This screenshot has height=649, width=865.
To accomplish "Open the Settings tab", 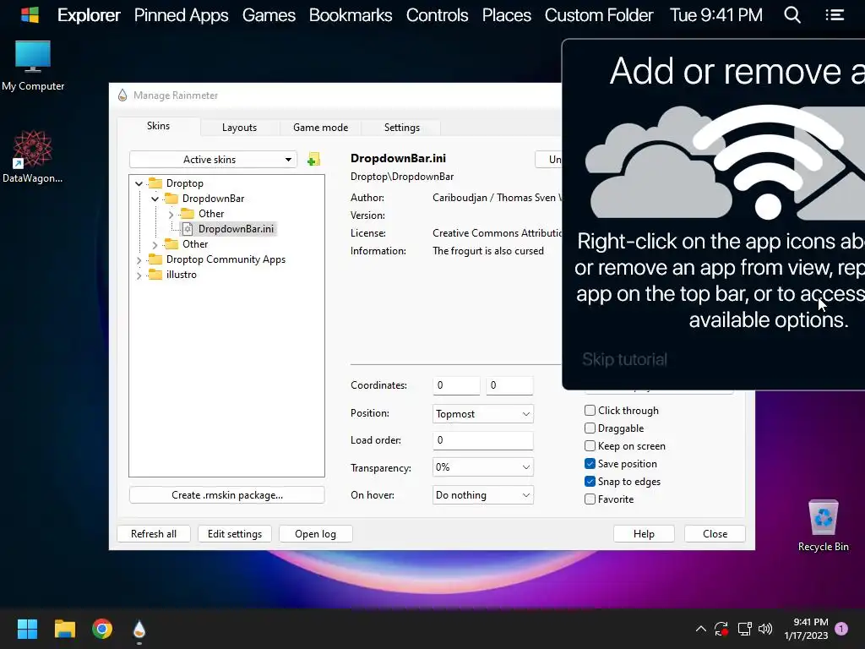I will point(401,128).
